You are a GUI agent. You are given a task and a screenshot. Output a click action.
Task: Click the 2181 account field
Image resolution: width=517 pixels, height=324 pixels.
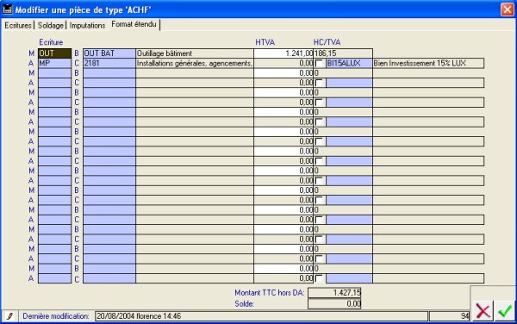[x=109, y=63]
